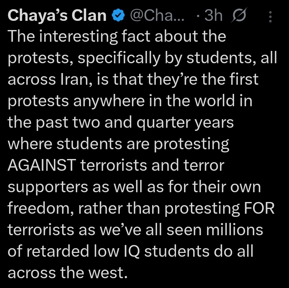
Task: Open the 3h timestamp link
Action: (x=213, y=16)
